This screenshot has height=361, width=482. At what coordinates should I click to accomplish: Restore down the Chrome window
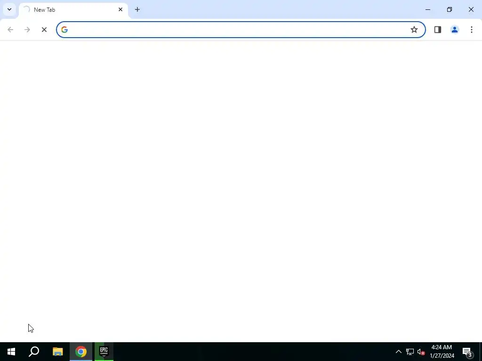[450, 9]
